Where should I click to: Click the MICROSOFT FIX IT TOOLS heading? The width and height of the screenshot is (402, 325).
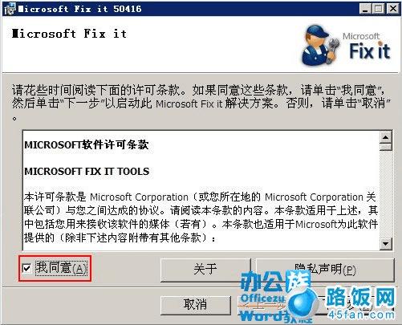[87, 172]
